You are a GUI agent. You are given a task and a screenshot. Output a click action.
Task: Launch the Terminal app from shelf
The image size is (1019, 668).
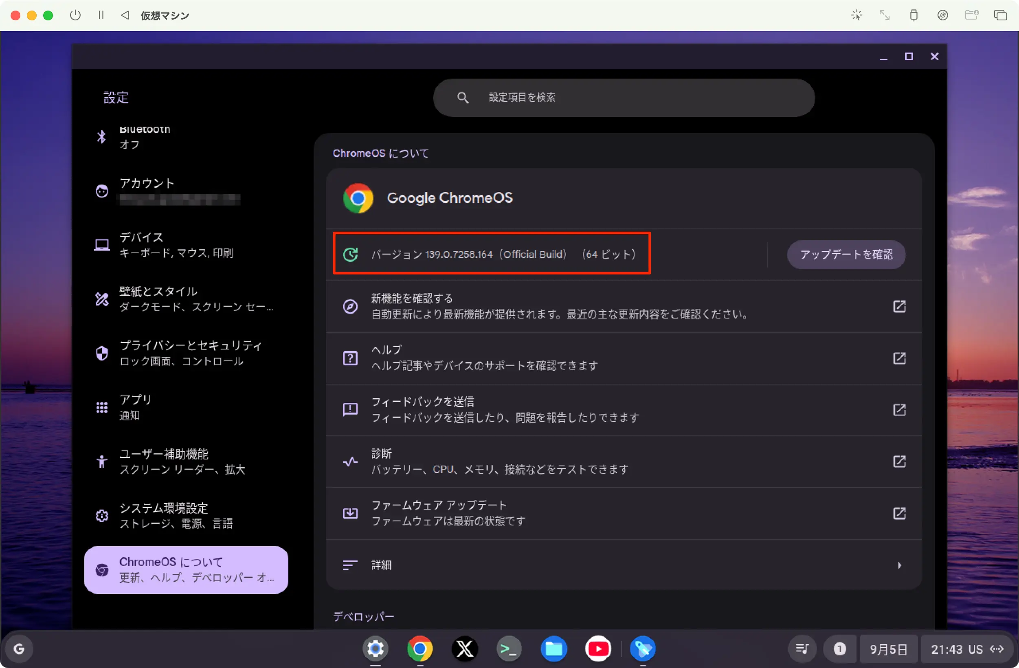pyautogui.click(x=509, y=649)
